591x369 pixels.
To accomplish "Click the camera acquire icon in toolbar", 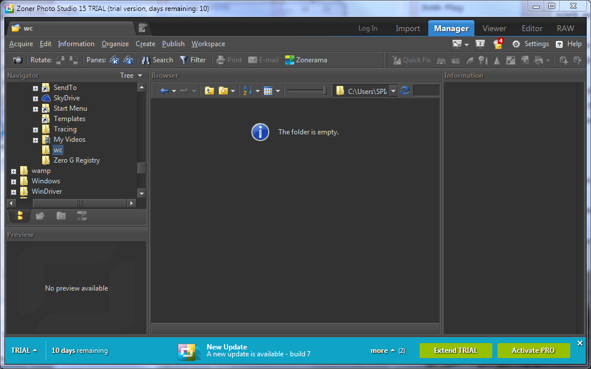I will tap(18, 60).
